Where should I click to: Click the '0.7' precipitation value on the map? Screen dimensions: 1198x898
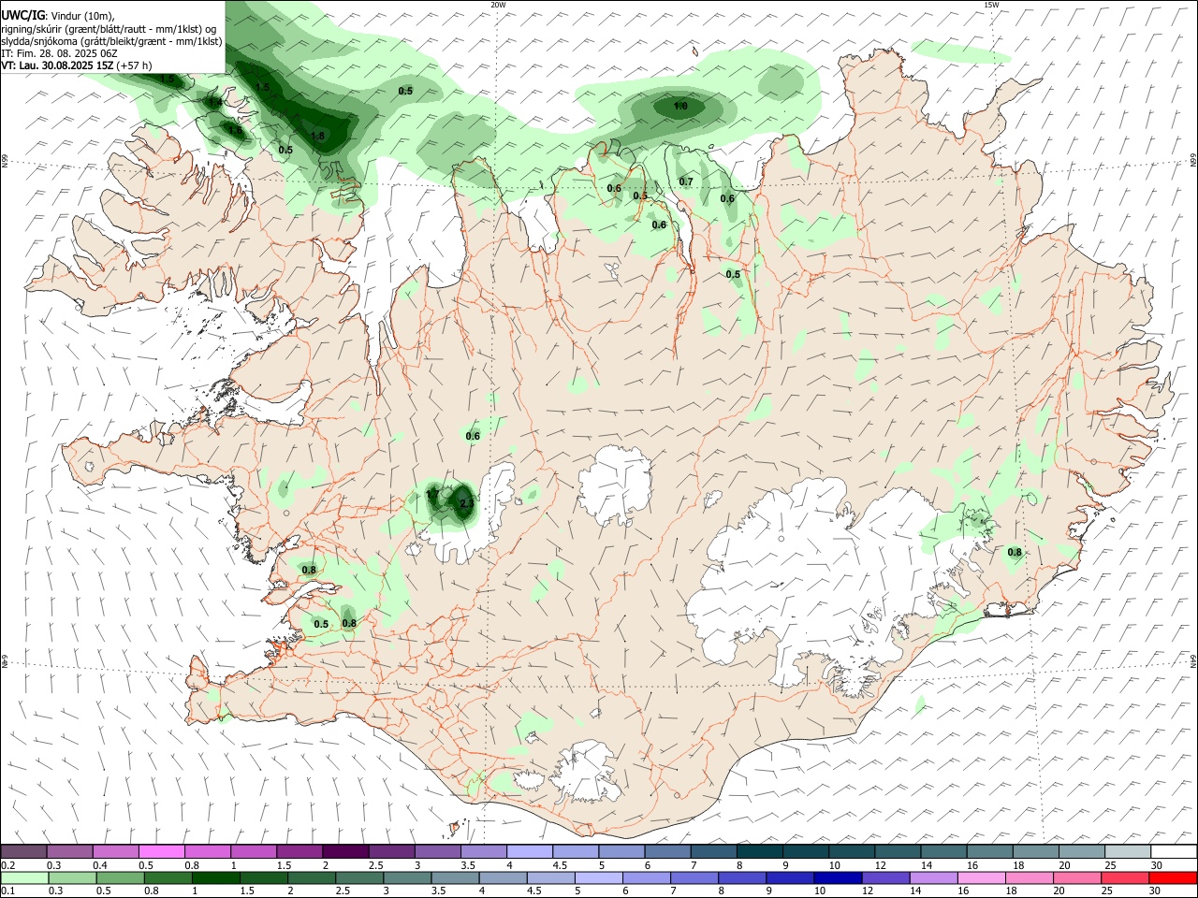686,181
